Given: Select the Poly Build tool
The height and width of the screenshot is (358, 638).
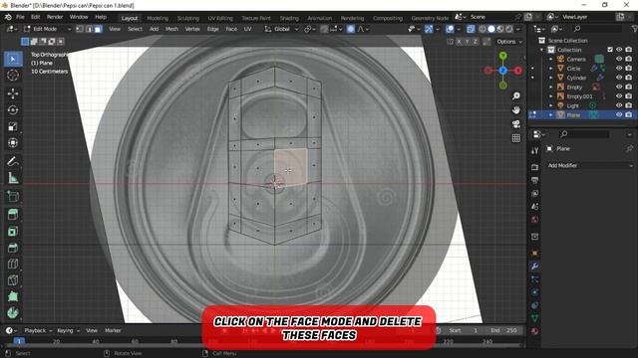Looking at the screenshot, I should [x=13, y=296].
